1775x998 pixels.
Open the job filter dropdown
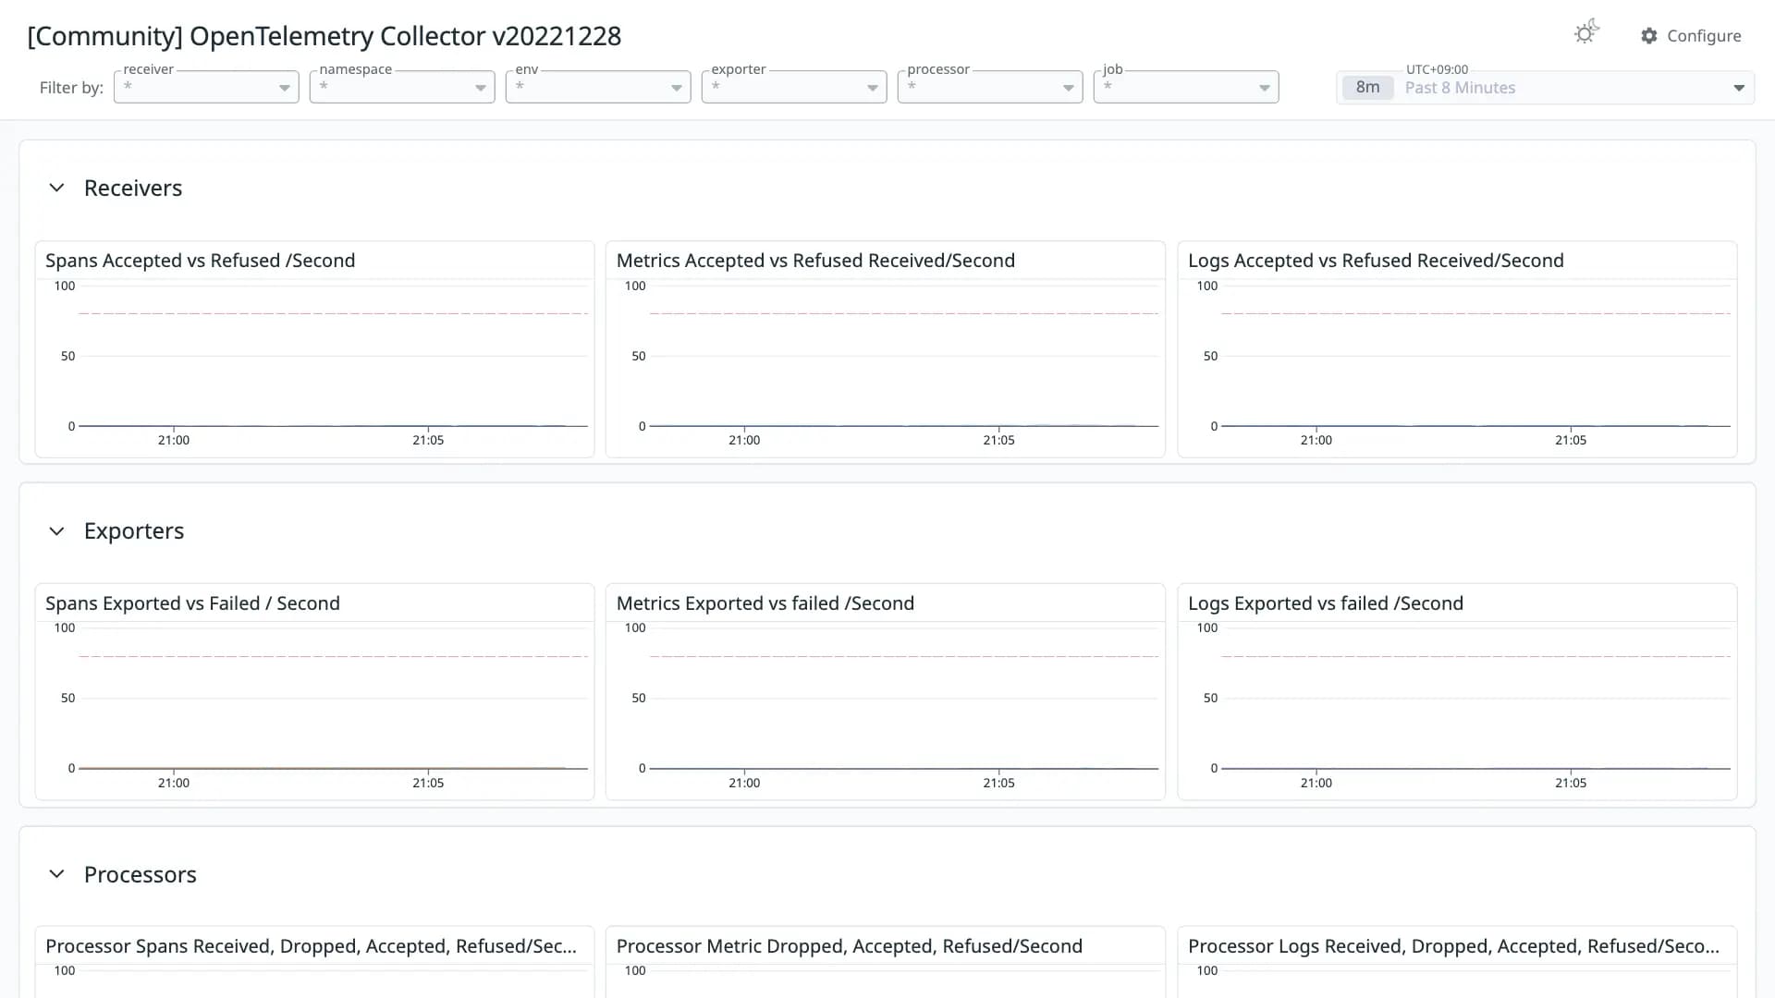click(1186, 87)
